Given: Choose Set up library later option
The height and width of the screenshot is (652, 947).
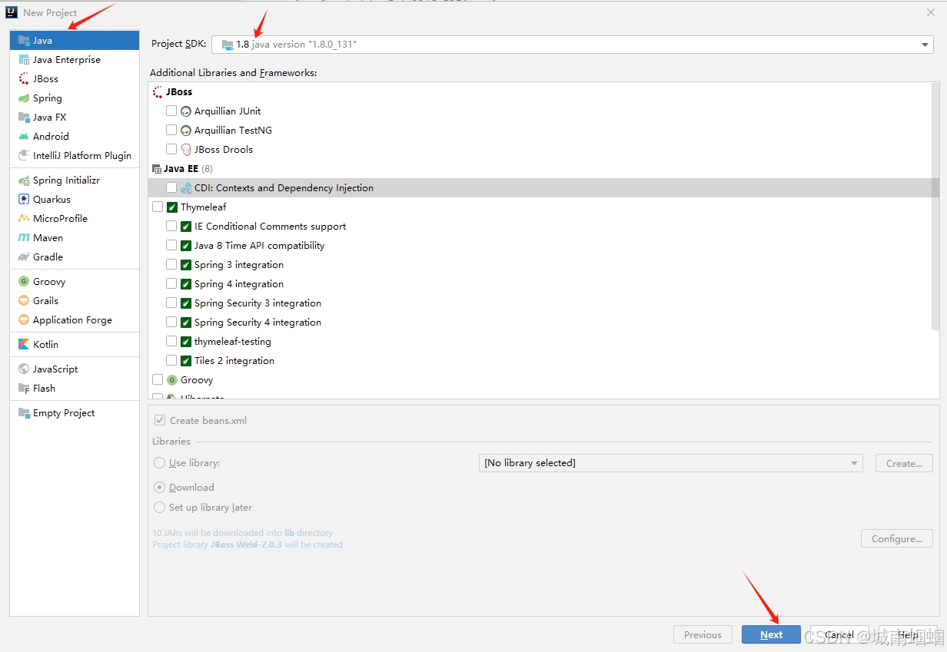Looking at the screenshot, I should click(160, 507).
